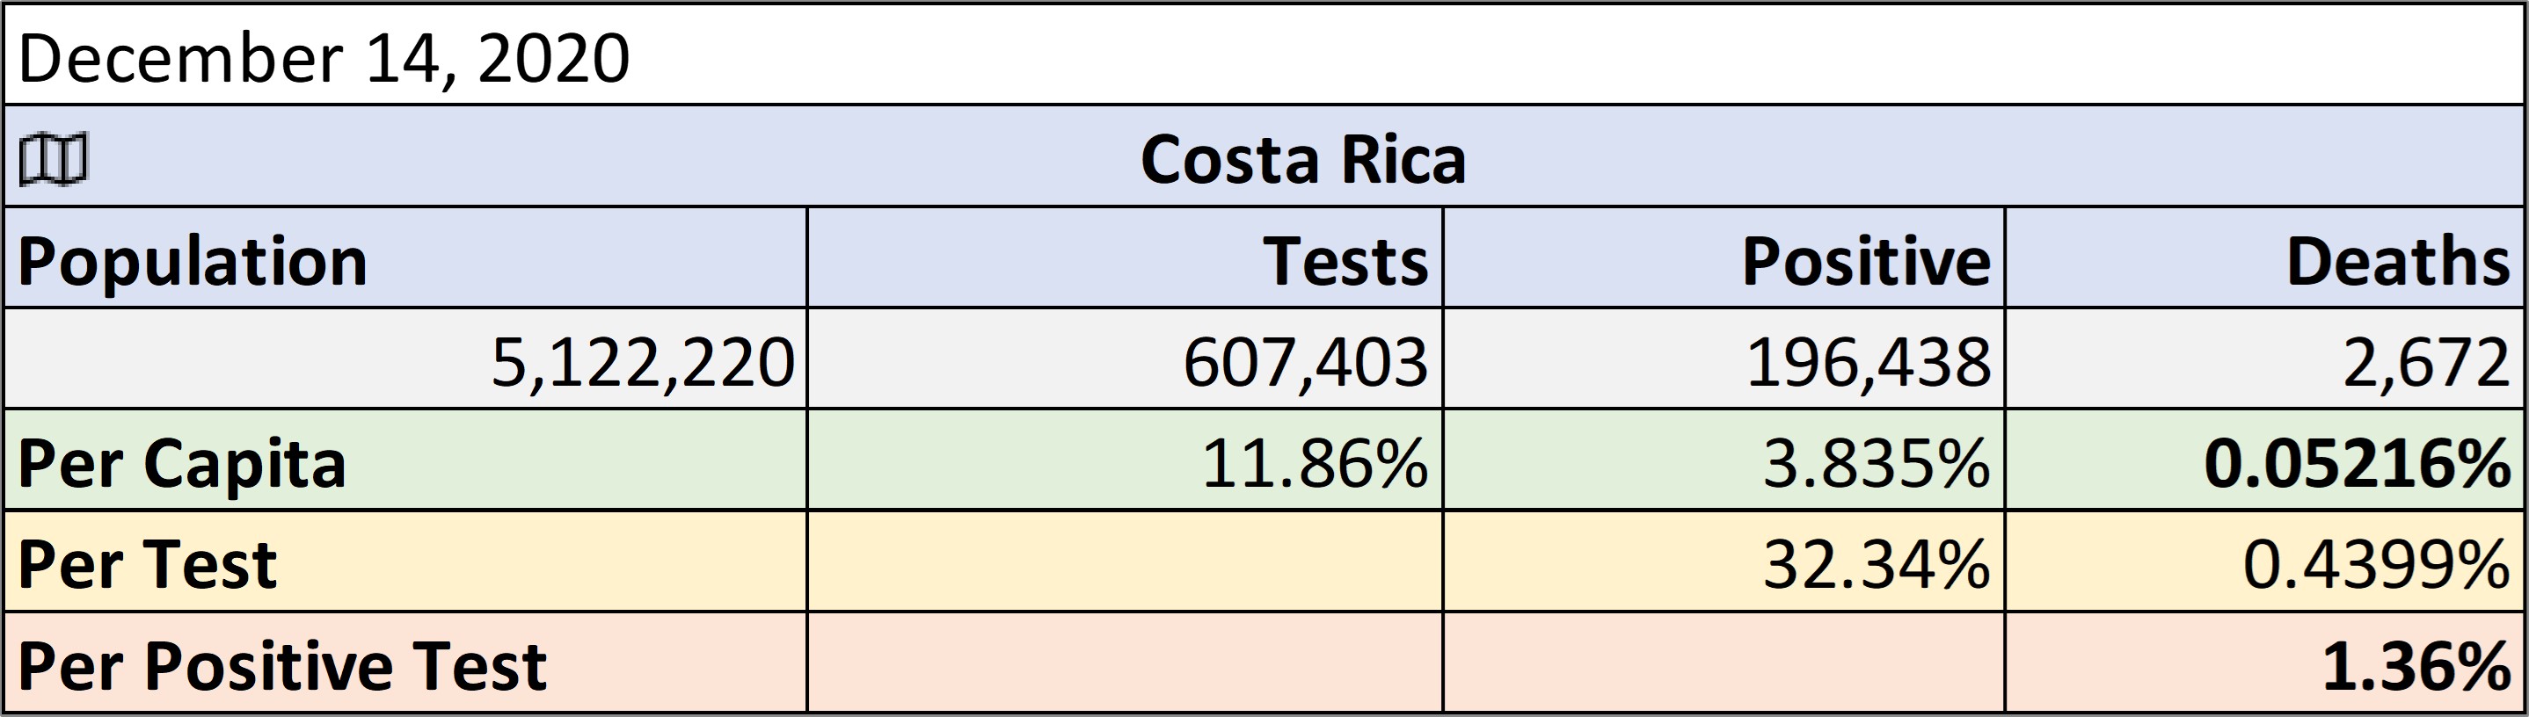Select the bold 1.36% deaths cell
Screen dimensions: 2529x717
coord(2265,662)
